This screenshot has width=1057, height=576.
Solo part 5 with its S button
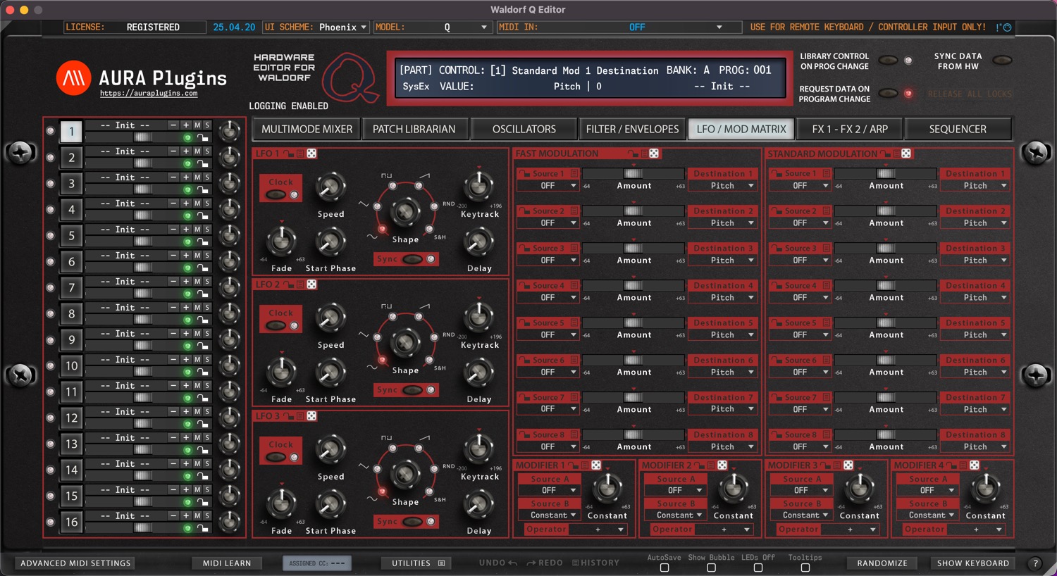[x=207, y=230]
